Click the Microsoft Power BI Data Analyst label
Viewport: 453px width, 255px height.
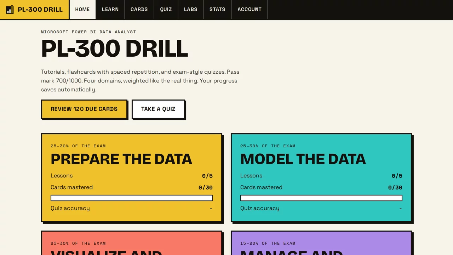point(88,32)
